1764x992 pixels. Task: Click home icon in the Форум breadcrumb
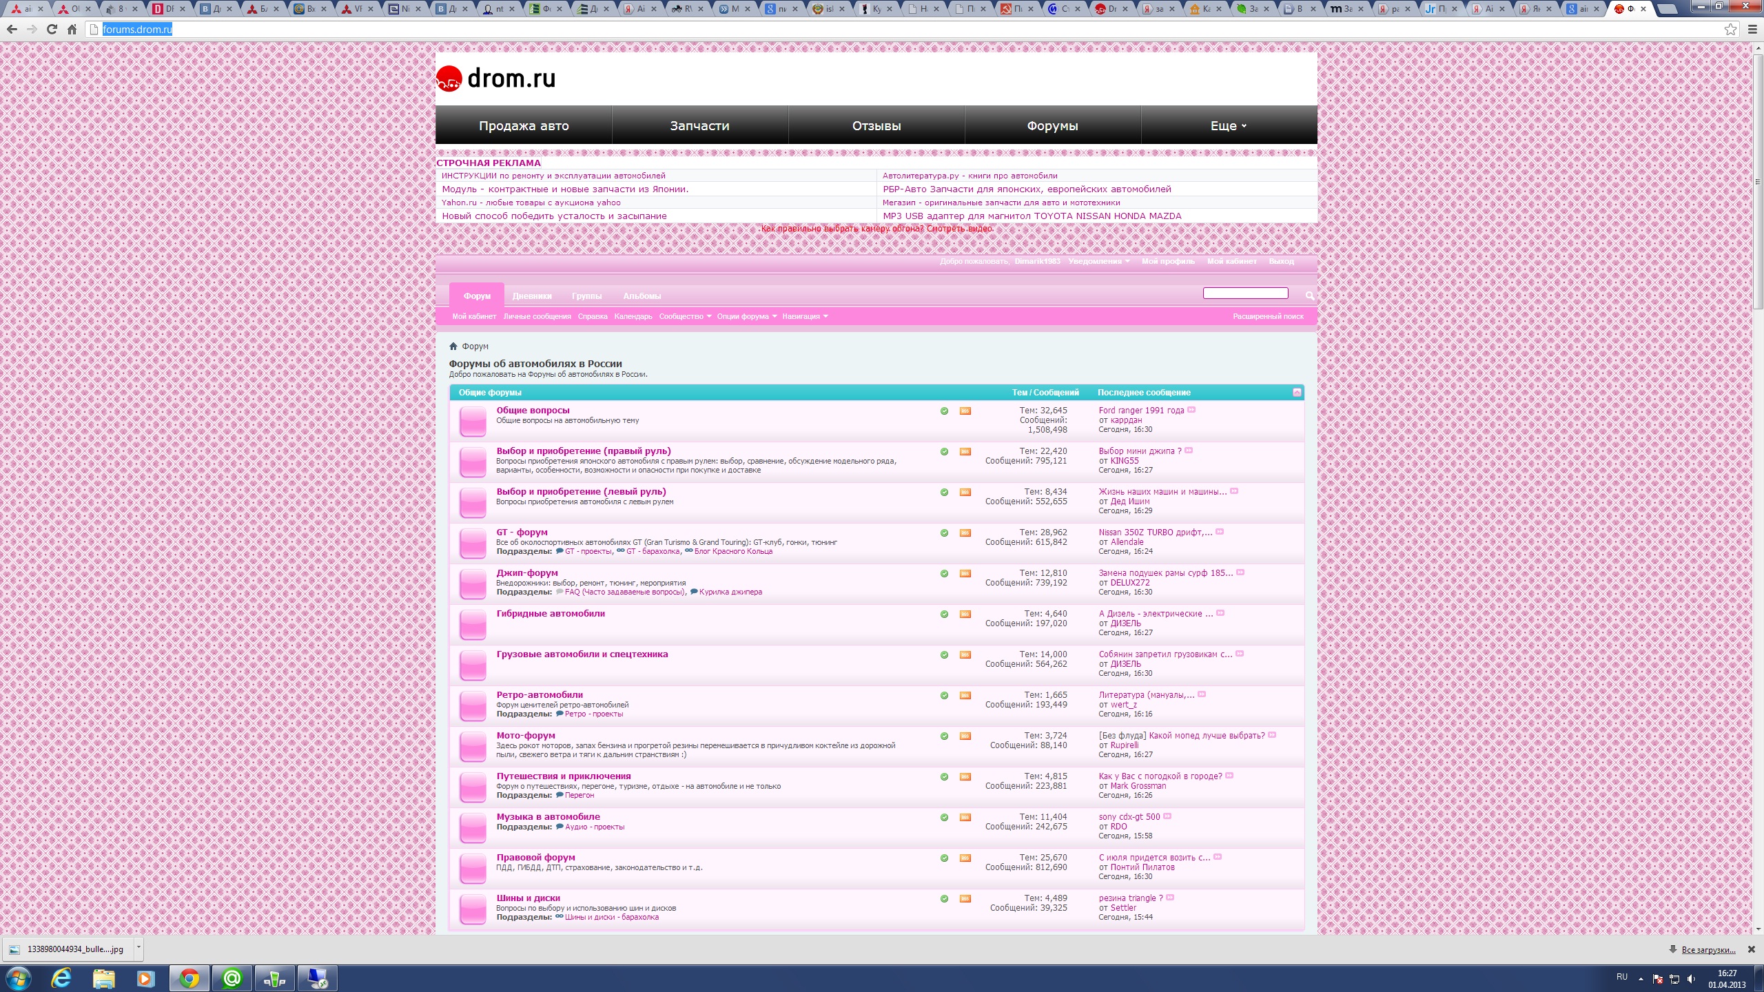click(453, 347)
